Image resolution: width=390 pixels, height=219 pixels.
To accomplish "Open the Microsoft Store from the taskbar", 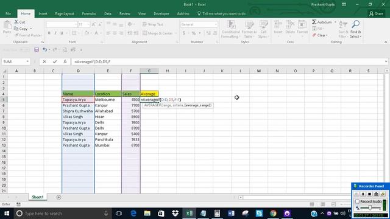I will pos(161,214).
